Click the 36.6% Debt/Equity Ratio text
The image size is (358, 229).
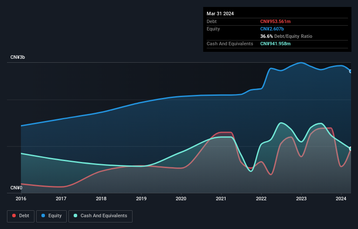pos(286,36)
